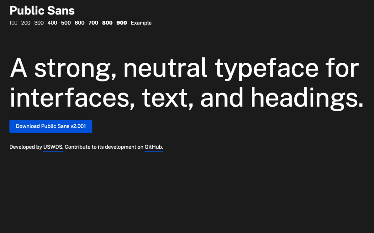Select the 500 weight option
The width and height of the screenshot is (374, 233).
66,23
